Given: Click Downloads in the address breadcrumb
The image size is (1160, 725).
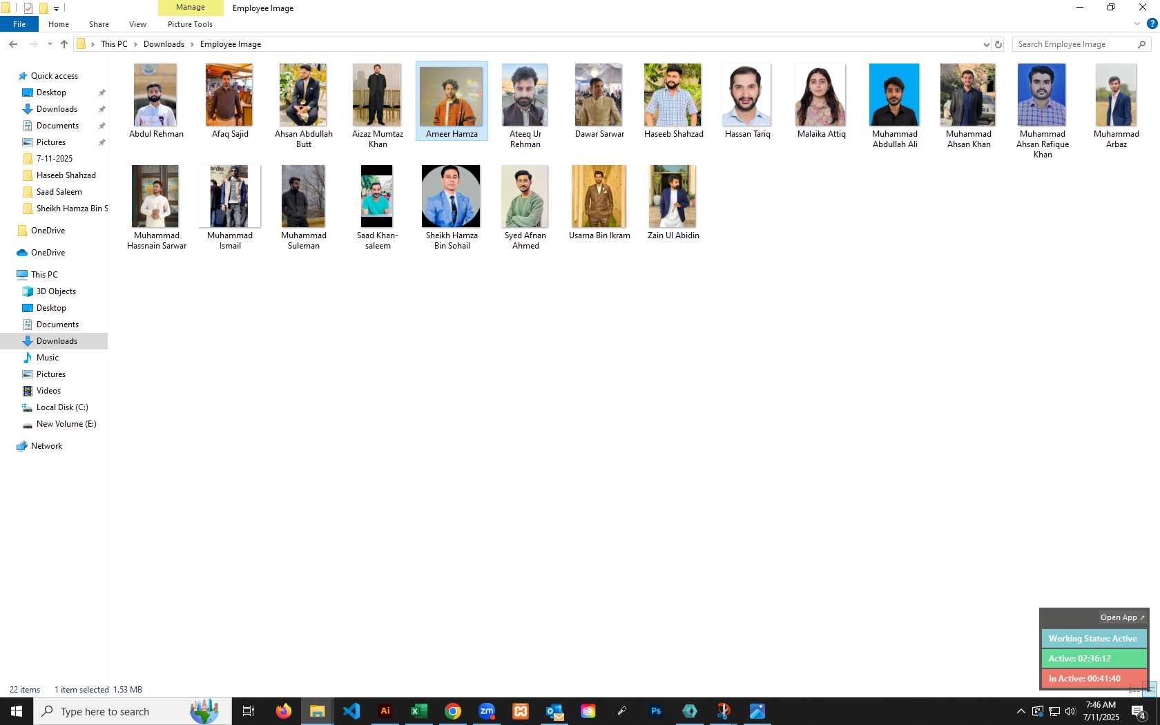Looking at the screenshot, I should (x=164, y=44).
